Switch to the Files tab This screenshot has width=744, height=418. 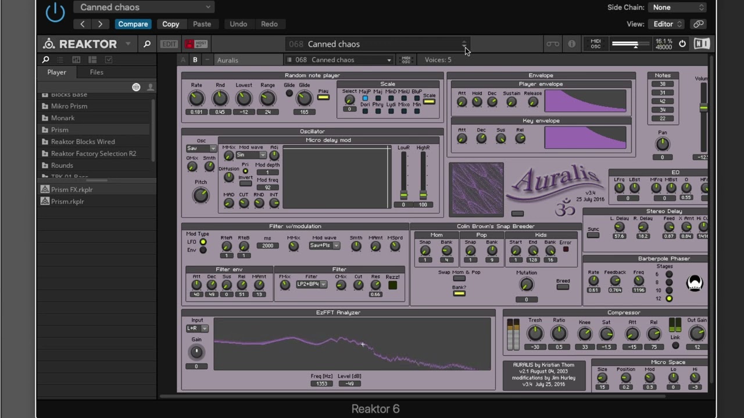(96, 72)
